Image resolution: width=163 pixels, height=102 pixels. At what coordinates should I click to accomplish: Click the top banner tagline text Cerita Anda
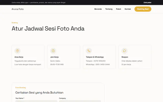point(38,3)
